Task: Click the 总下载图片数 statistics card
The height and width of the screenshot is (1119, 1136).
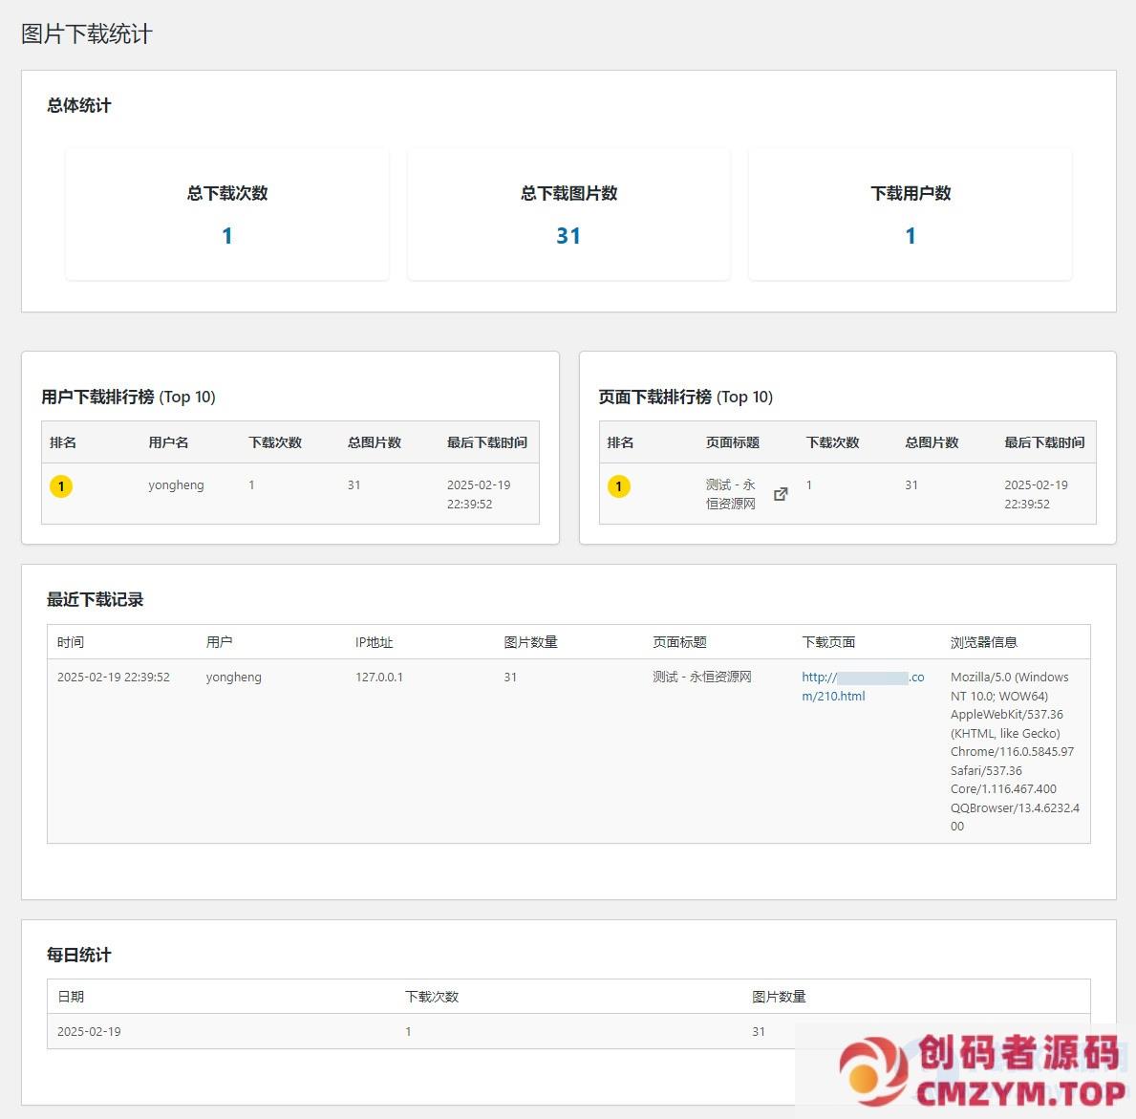Action: tap(568, 214)
